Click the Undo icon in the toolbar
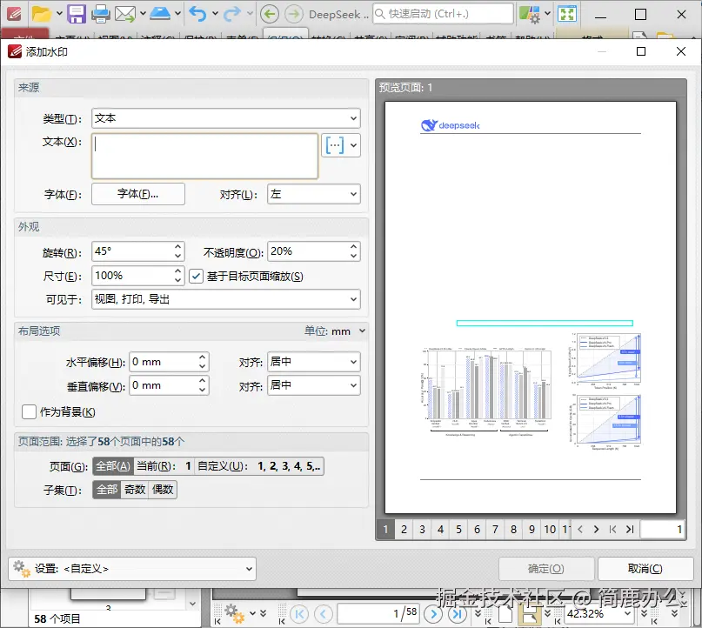This screenshot has width=702, height=628. pos(197,14)
